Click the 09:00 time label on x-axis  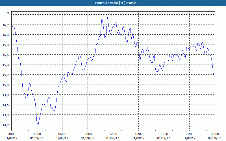(88, 134)
